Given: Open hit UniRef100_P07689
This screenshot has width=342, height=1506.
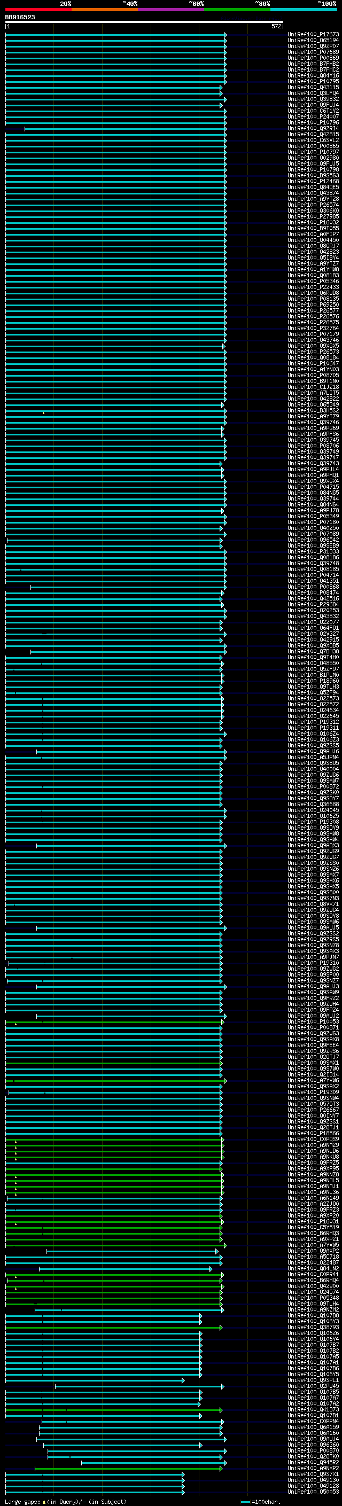Looking at the screenshot, I should point(313,52).
